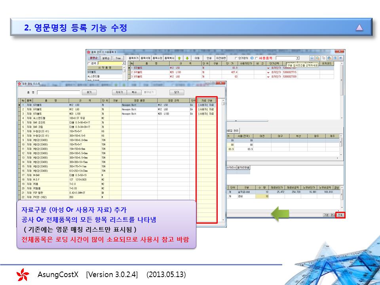Enable the 단가정의 checkbox
380x285 pixels.
click(x=236, y=58)
